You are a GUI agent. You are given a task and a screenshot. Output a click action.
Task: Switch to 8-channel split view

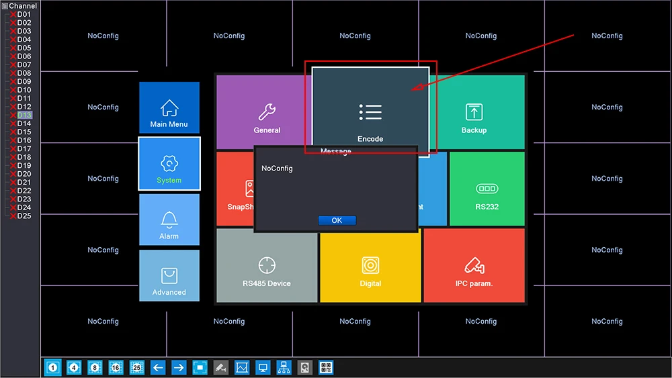(x=95, y=367)
